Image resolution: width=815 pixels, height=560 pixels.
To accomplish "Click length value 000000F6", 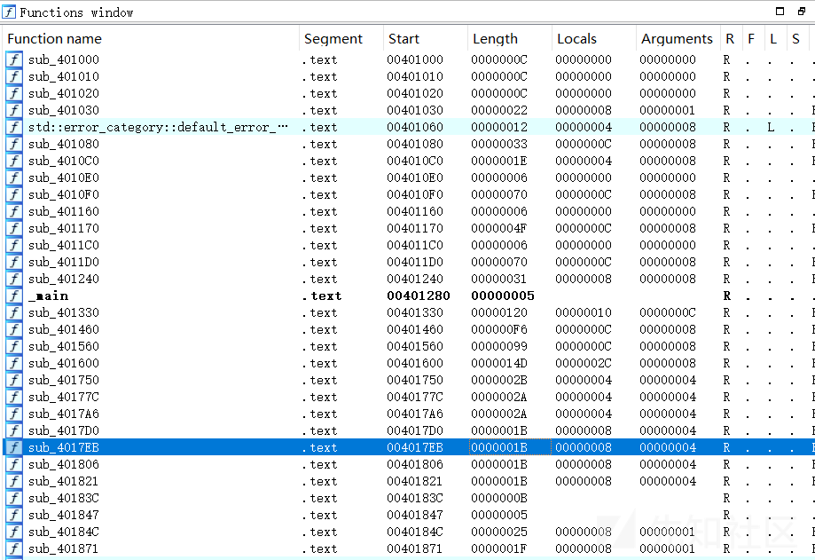I will click(x=499, y=329).
